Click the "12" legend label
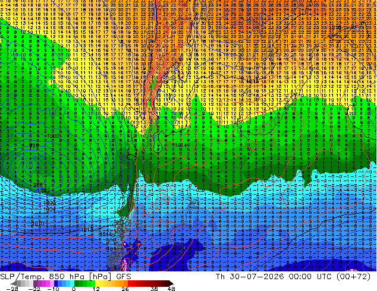This screenshot has height=291, width=377. [x=96, y=289]
